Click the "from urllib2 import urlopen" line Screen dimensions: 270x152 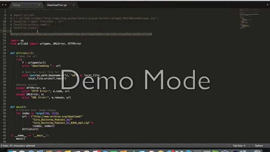pos(46,44)
